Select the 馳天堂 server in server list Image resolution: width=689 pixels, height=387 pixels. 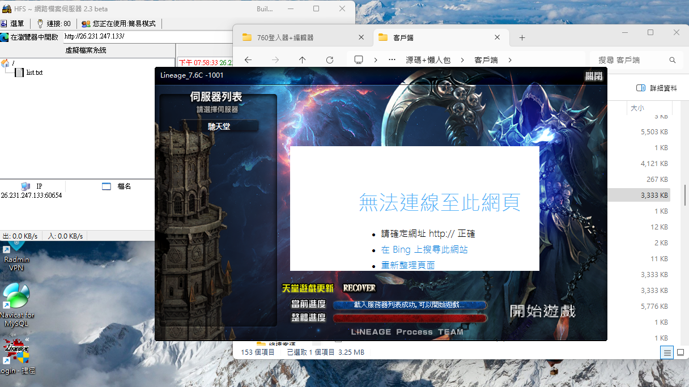pos(219,126)
